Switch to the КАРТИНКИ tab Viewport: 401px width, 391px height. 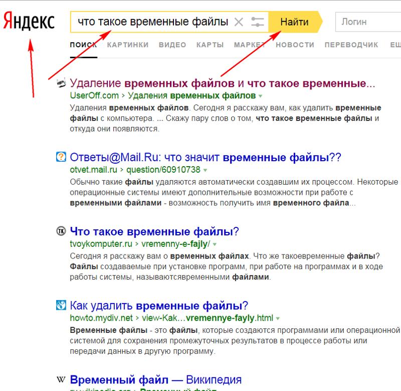pyautogui.click(x=128, y=45)
